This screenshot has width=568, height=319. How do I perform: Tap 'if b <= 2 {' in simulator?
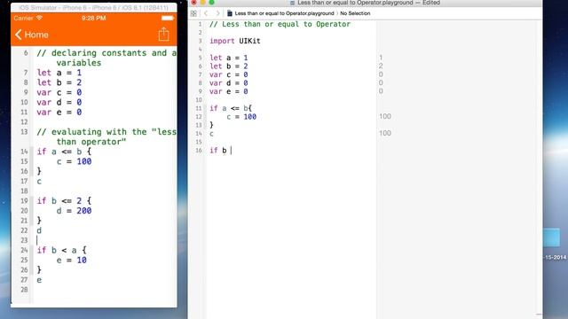point(64,201)
